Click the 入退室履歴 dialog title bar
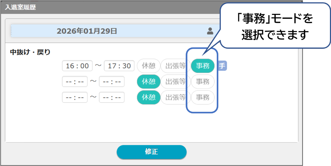331x166 pixels. 99,7
